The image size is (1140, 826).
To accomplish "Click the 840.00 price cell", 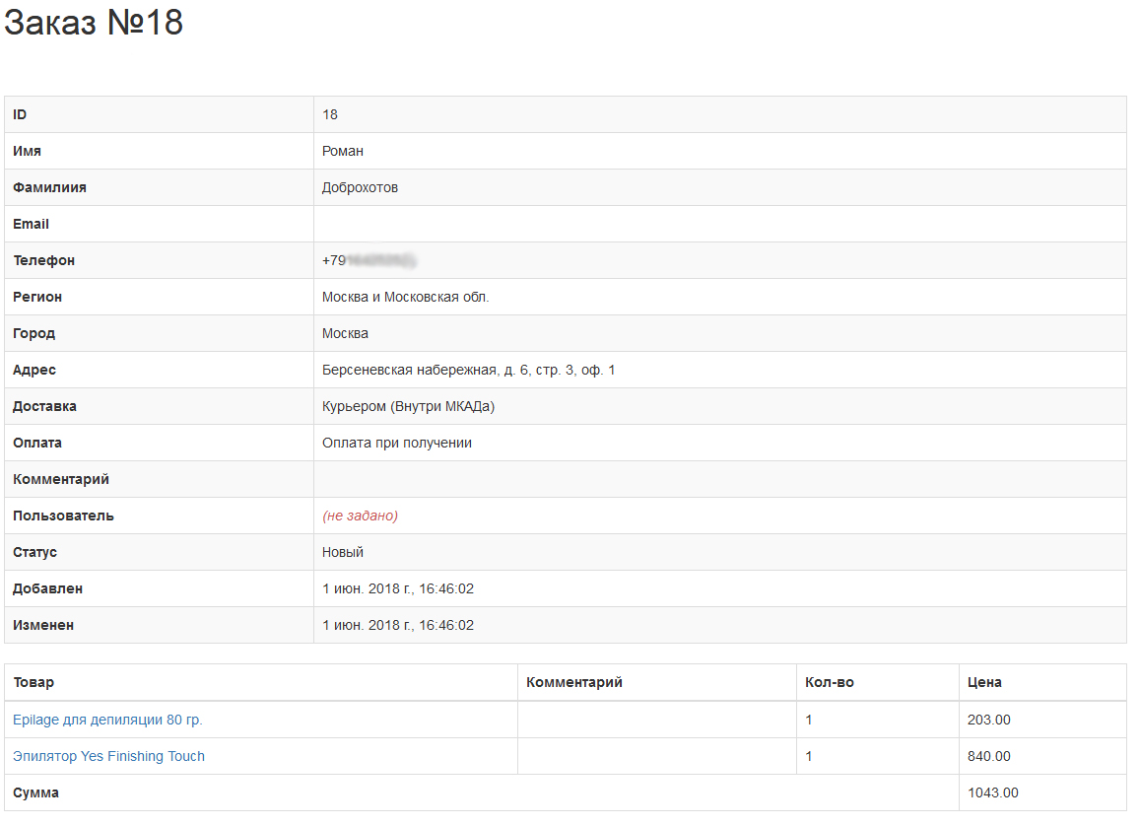I will [x=988, y=756].
